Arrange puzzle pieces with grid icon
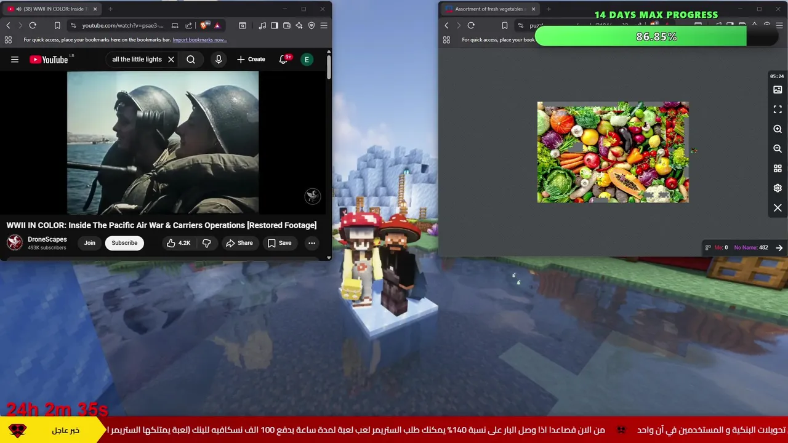This screenshot has height=443, width=788. point(778,169)
